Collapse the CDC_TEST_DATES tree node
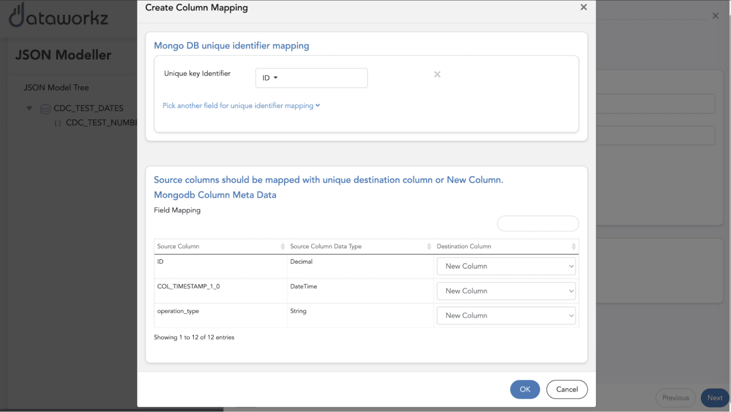The image size is (731, 412). 28,108
